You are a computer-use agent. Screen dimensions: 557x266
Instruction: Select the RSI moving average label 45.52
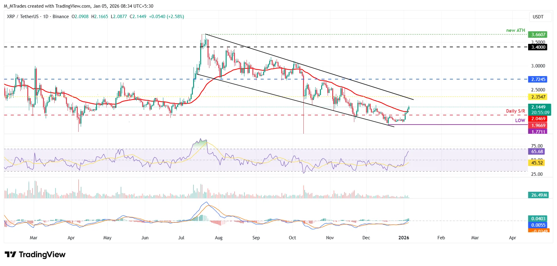[537, 163]
